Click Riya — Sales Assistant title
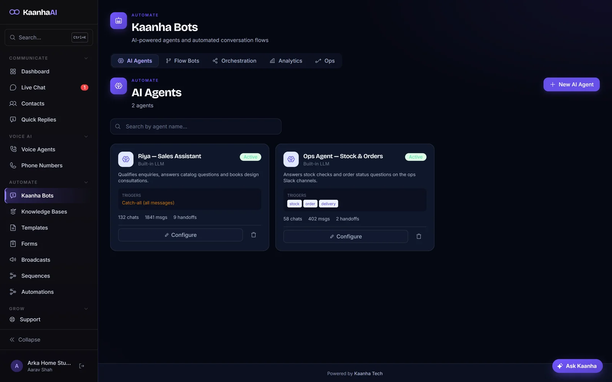The height and width of the screenshot is (382, 612). coord(169,156)
